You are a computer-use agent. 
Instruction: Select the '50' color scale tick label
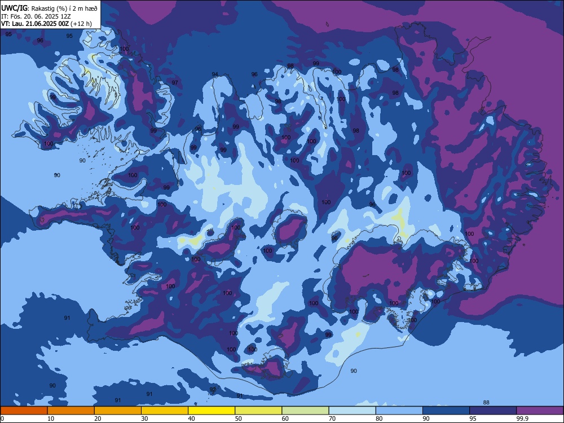[x=238, y=418]
